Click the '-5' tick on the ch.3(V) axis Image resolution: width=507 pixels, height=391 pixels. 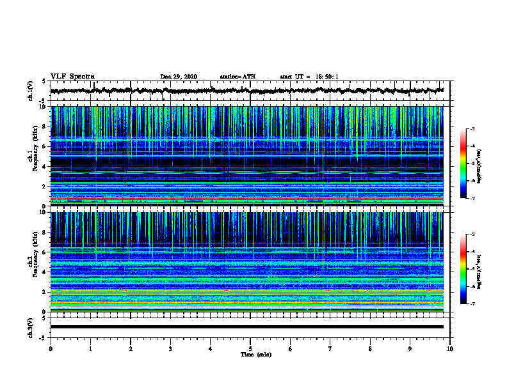[x=43, y=338]
